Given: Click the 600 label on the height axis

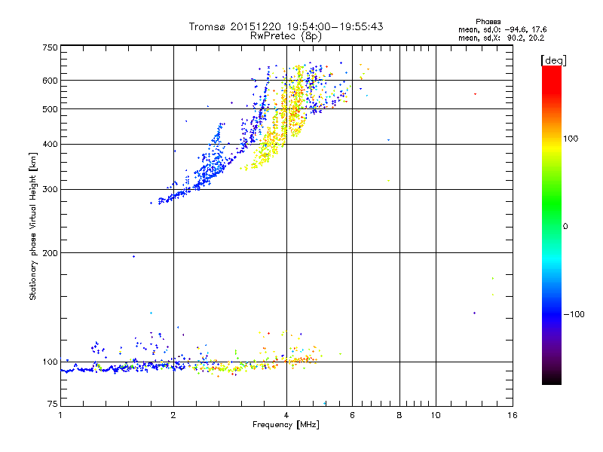Looking at the screenshot, I should point(50,81).
